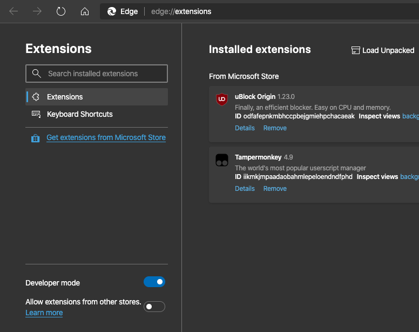419x332 pixels.
Task: Open Details for uBlock Origin
Action: click(x=245, y=128)
